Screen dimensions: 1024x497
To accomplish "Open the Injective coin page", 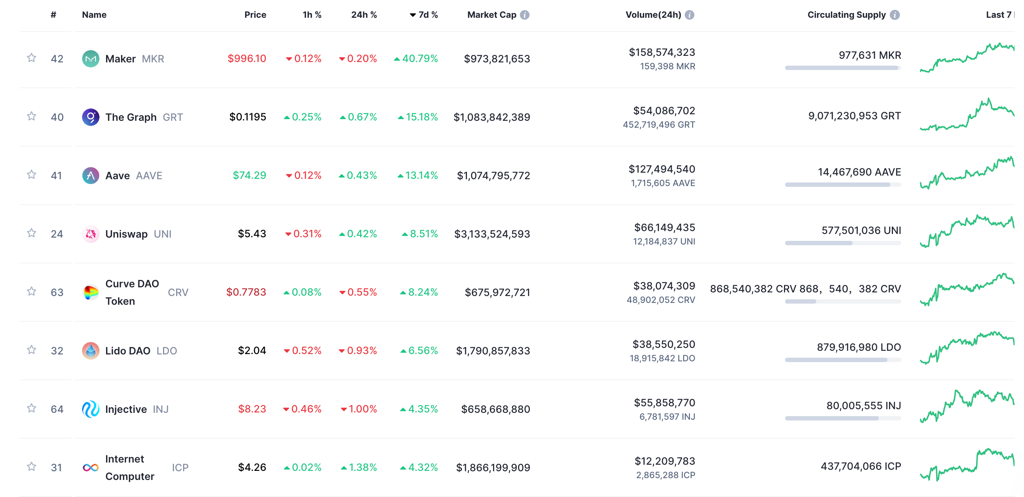I will coord(126,409).
